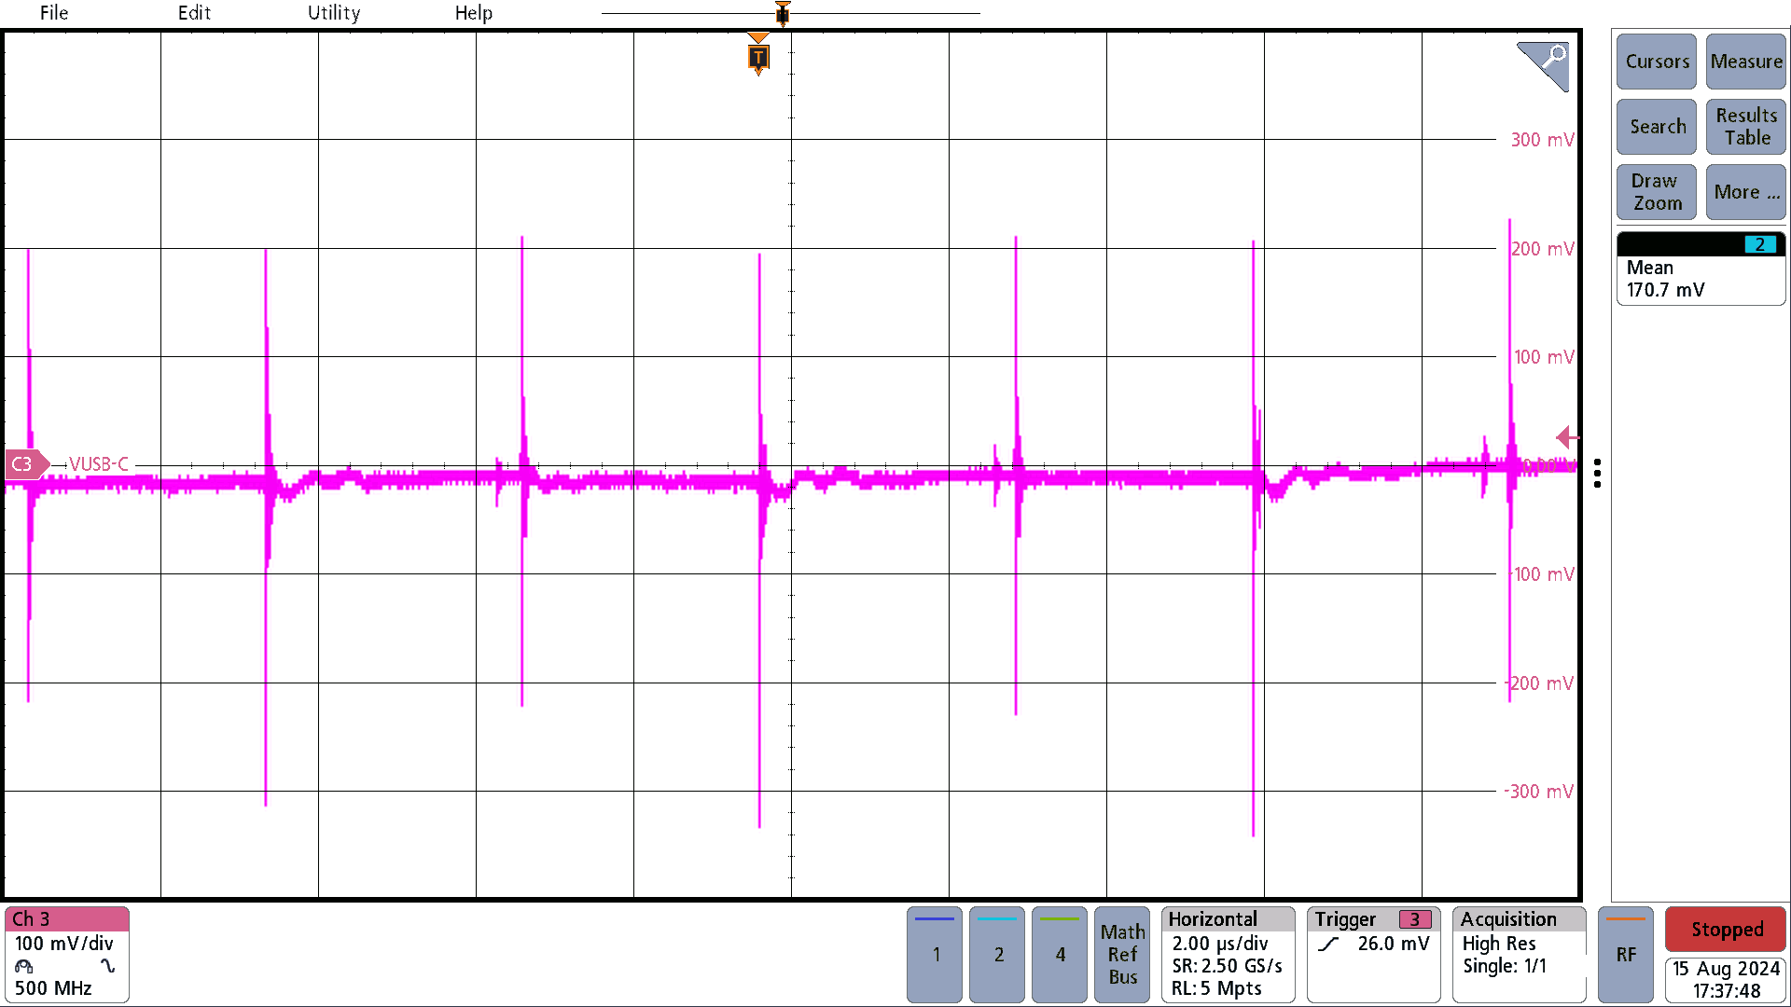
Task: Open the Horizontal settings badge
Action: [x=1228, y=955]
